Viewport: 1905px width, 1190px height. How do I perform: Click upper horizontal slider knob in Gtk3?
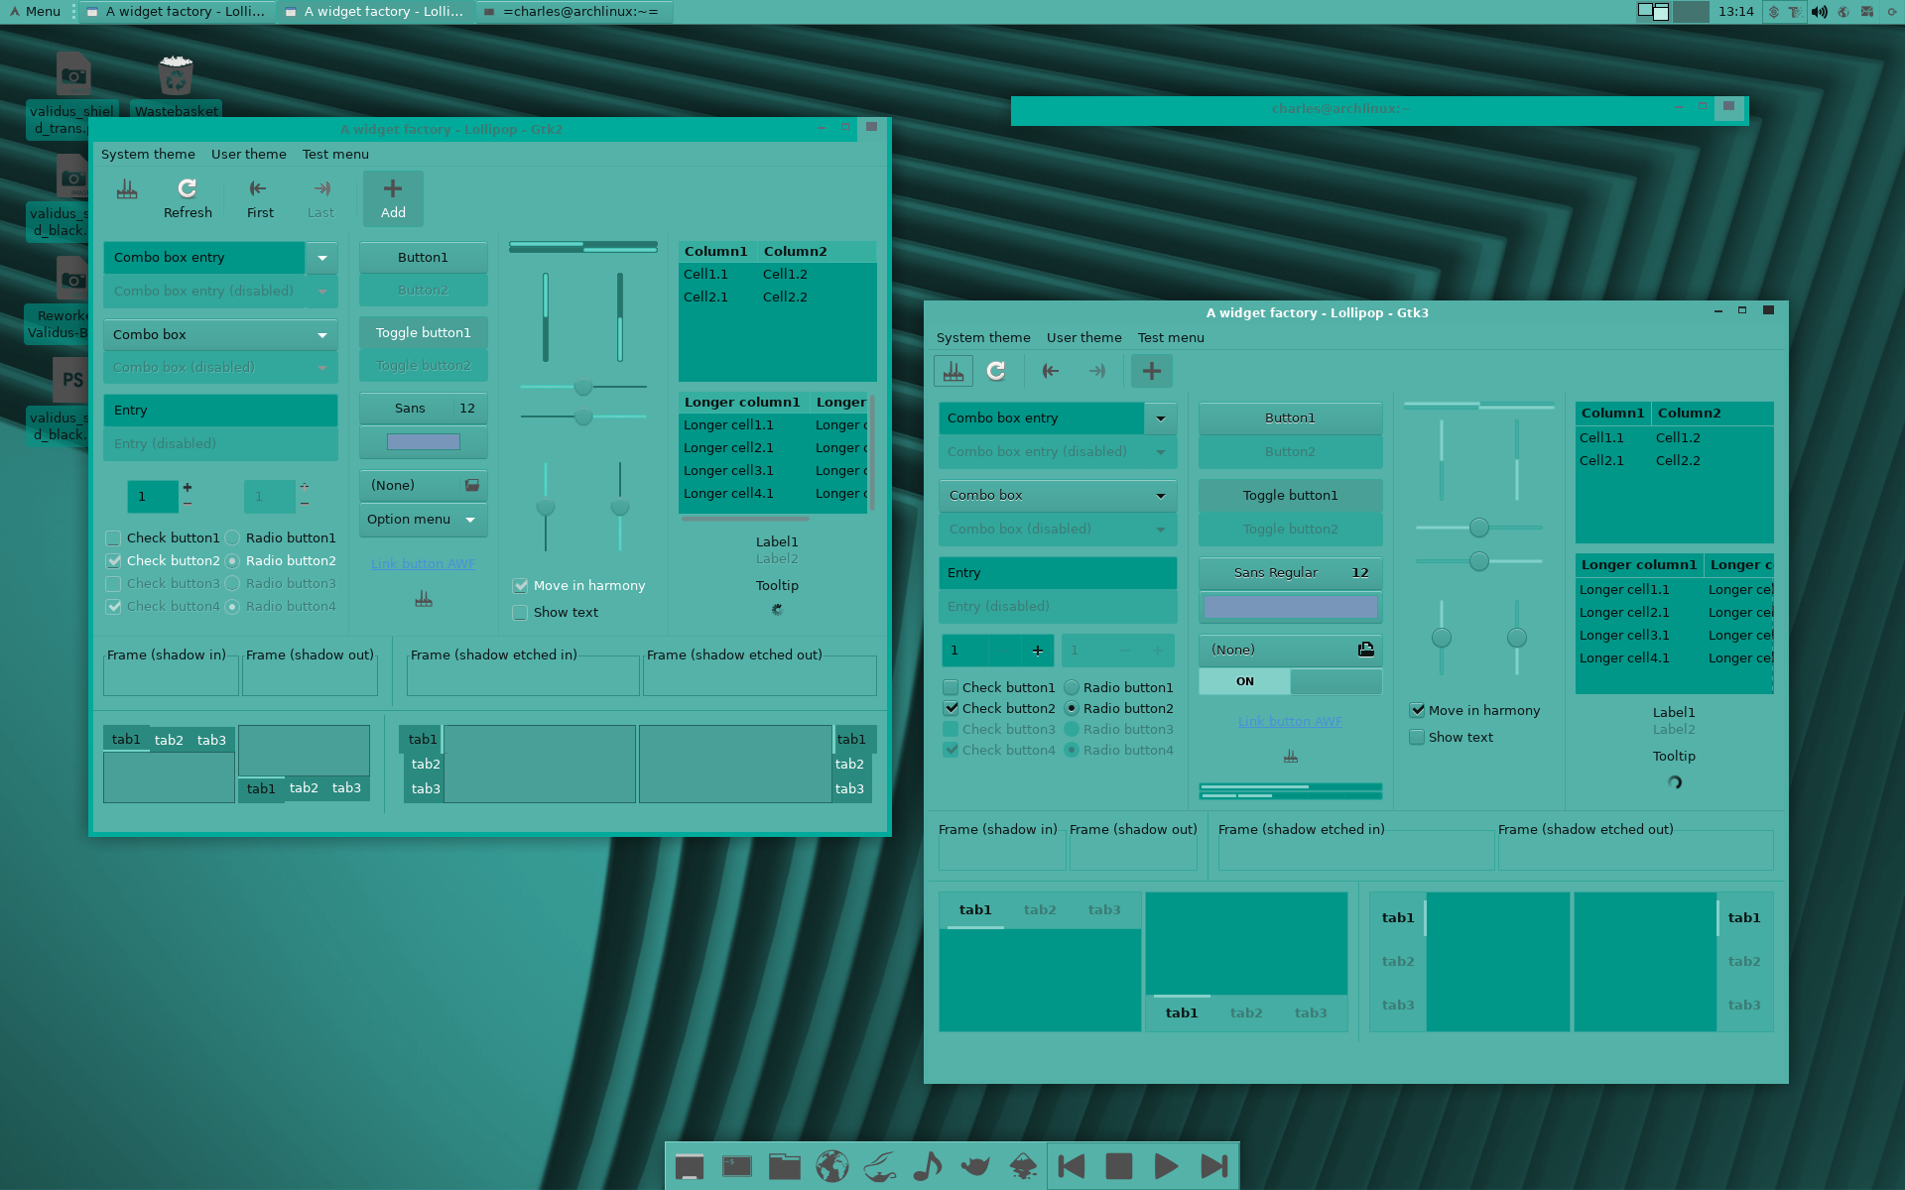pos(1478,527)
